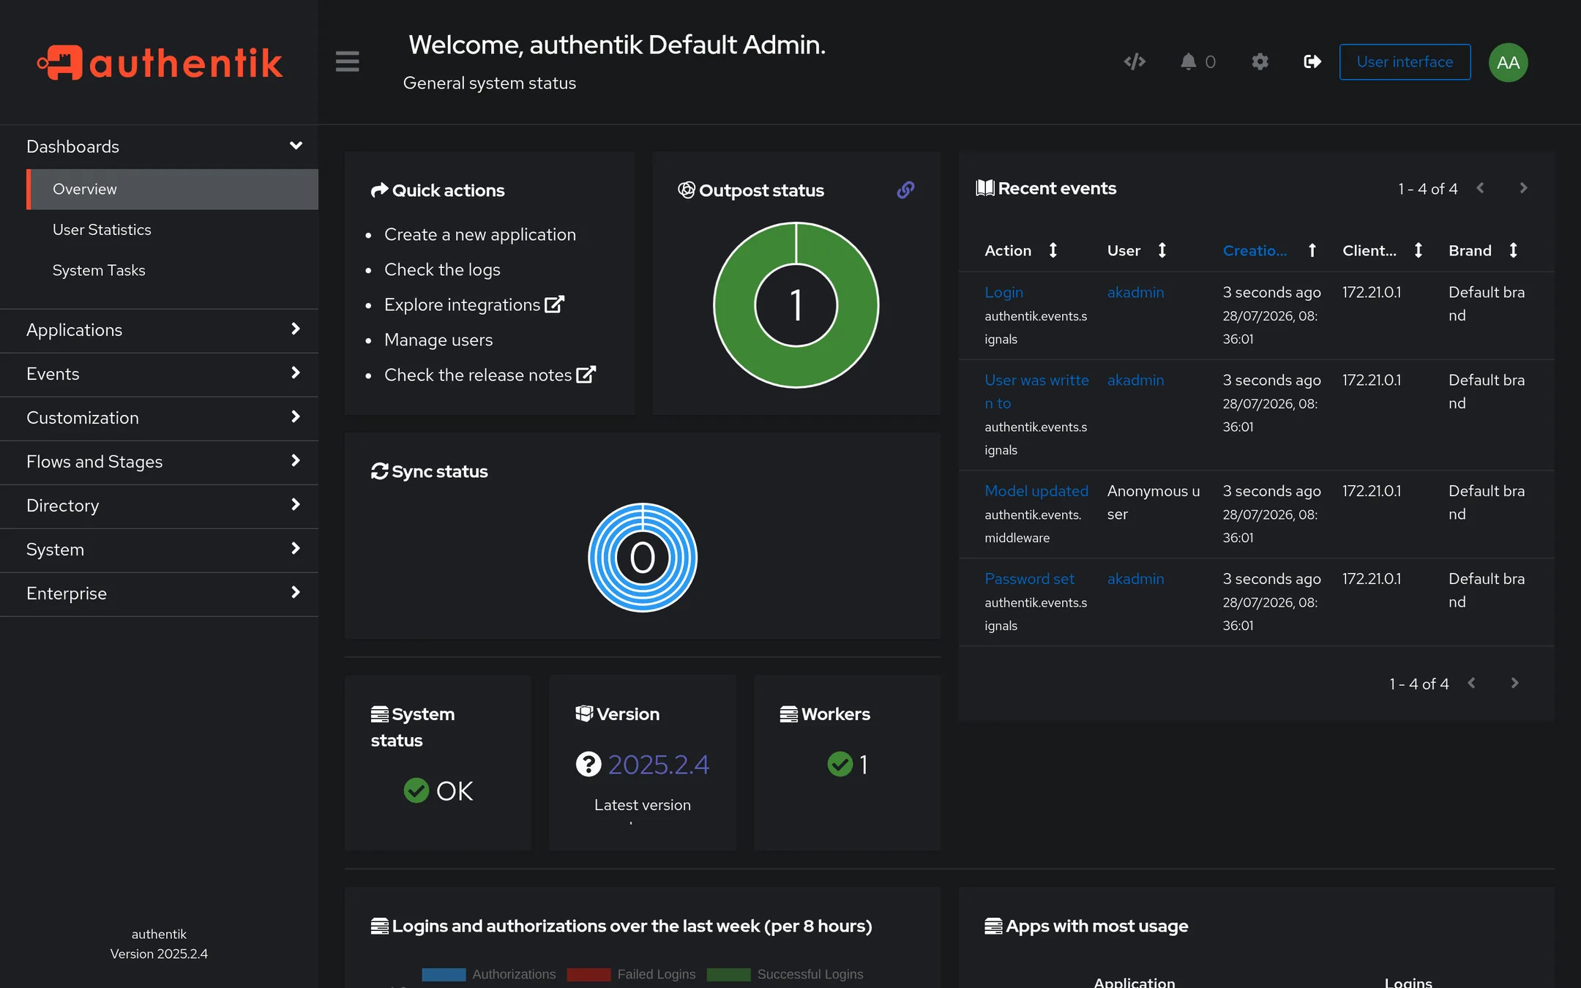
Task: Sort events by Creation date arrow
Action: tap(1312, 250)
